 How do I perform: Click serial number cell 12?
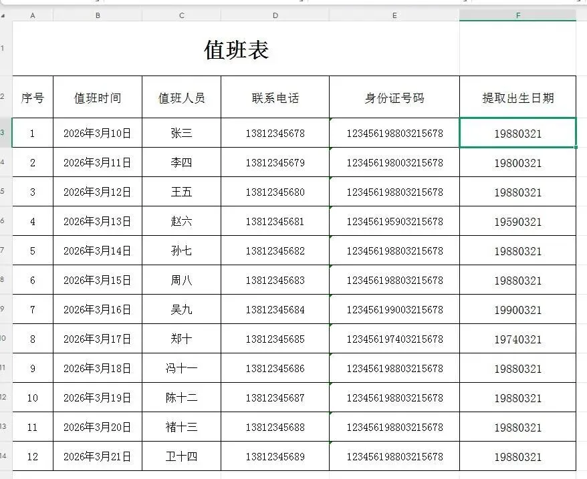tap(33, 456)
